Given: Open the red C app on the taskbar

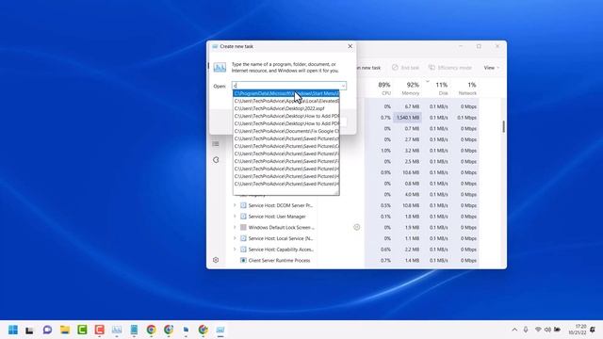Looking at the screenshot, I should pyautogui.click(x=99, y=330).
